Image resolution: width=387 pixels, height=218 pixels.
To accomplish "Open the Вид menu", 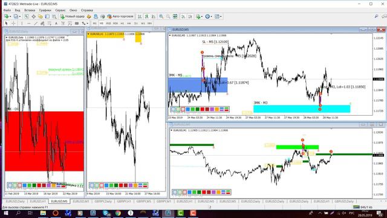I will [x=18, y=10].
